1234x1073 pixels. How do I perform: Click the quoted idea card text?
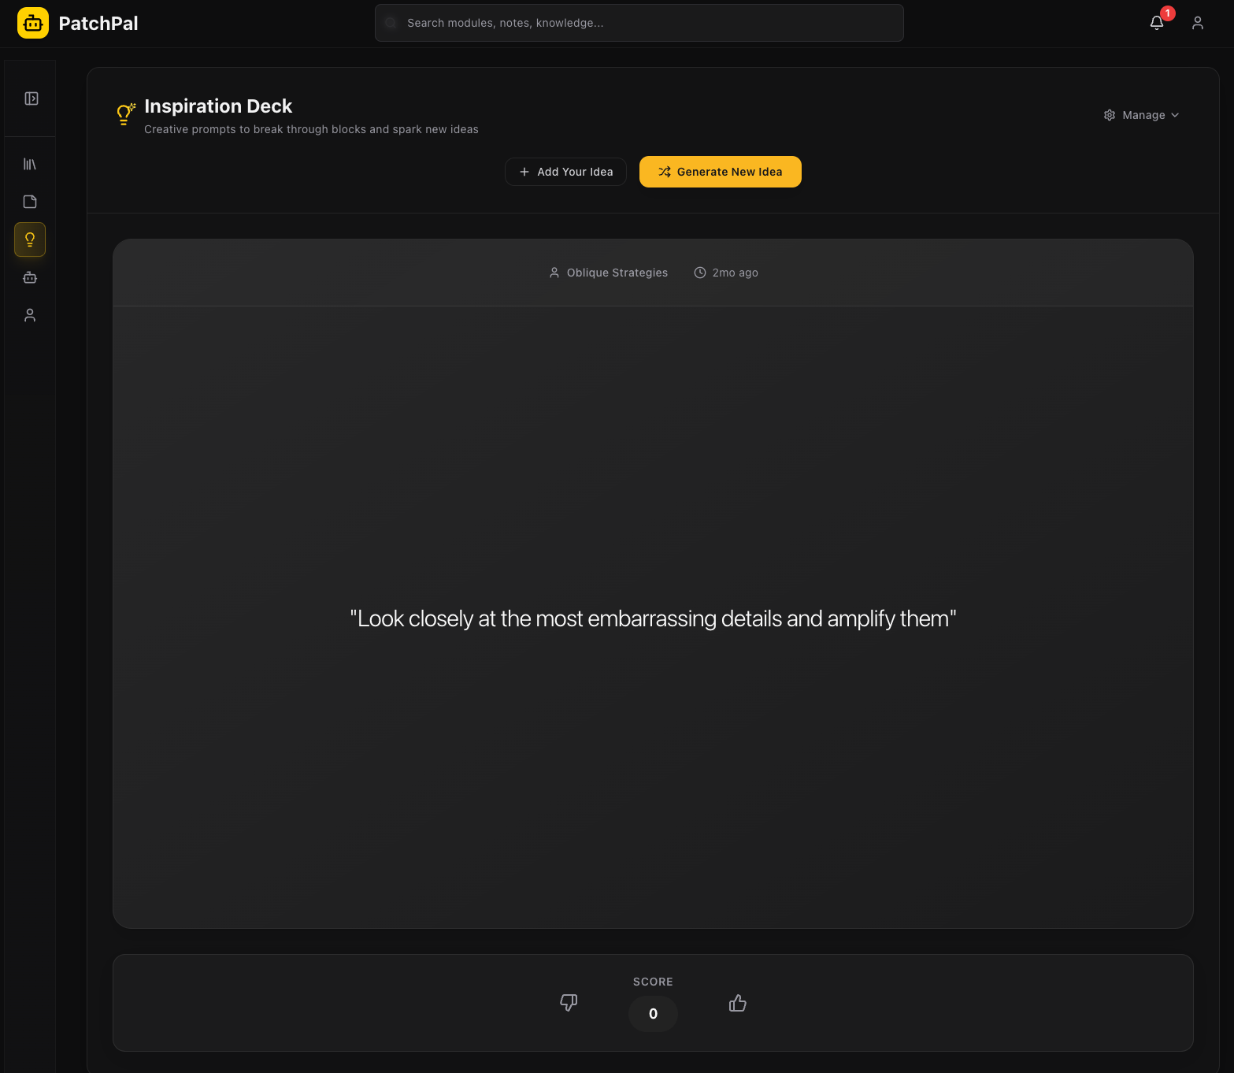pyautogui.click(x=653, y=618)
